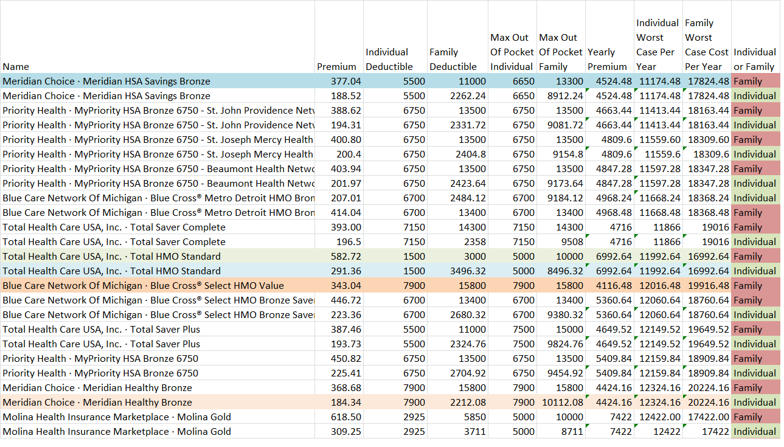This screenshot has width=784, height=447.
Task: Click the "Individual or Family" header cell
Action: (755, 37)
